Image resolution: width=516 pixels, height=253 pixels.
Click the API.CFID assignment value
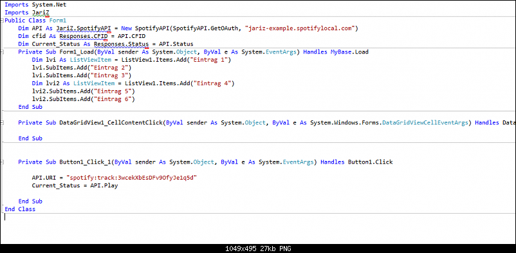132,36
